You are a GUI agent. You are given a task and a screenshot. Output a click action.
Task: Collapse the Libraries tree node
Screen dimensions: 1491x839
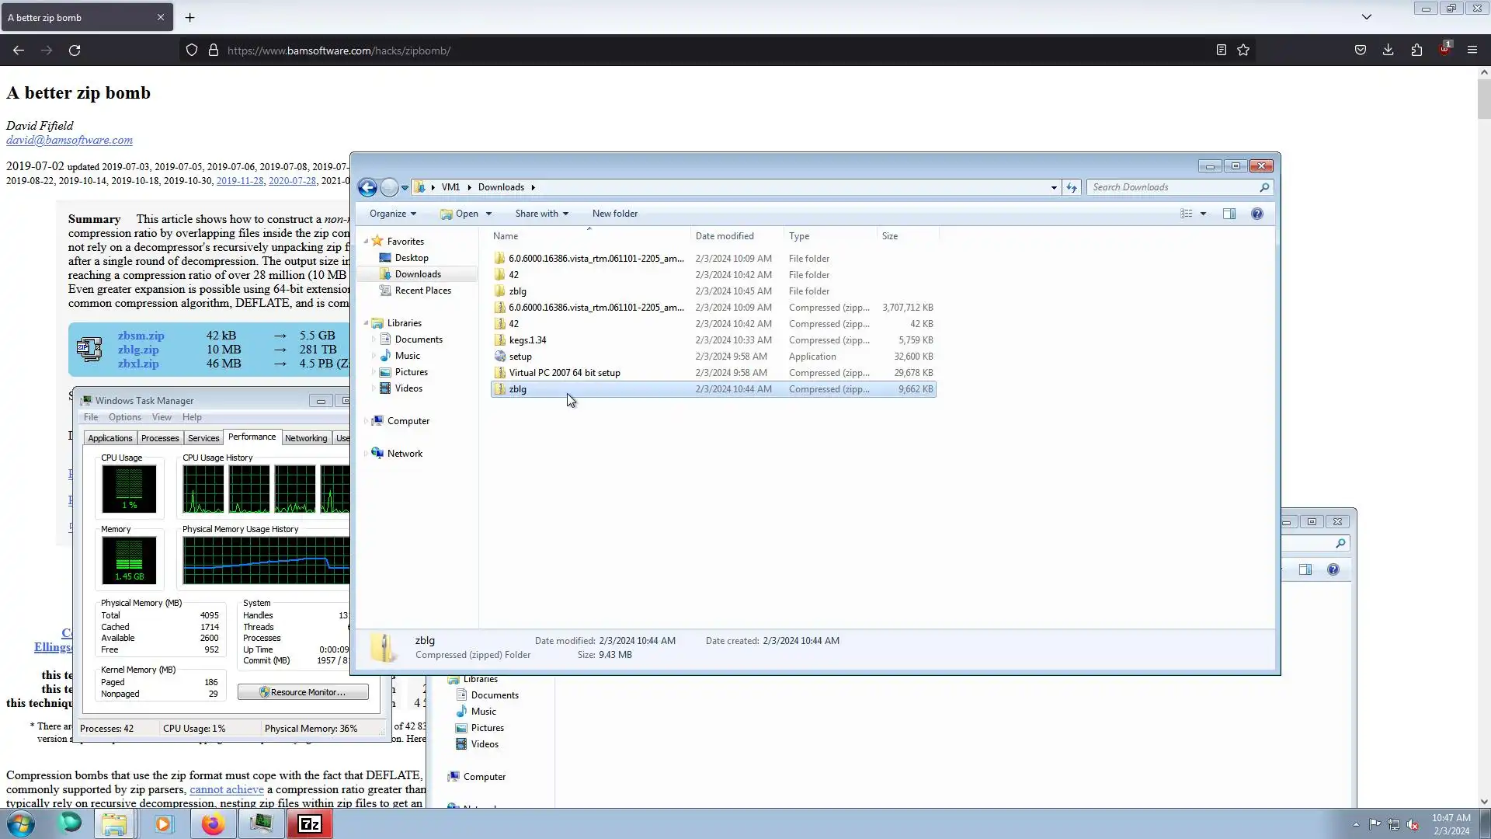coord(366,323)
